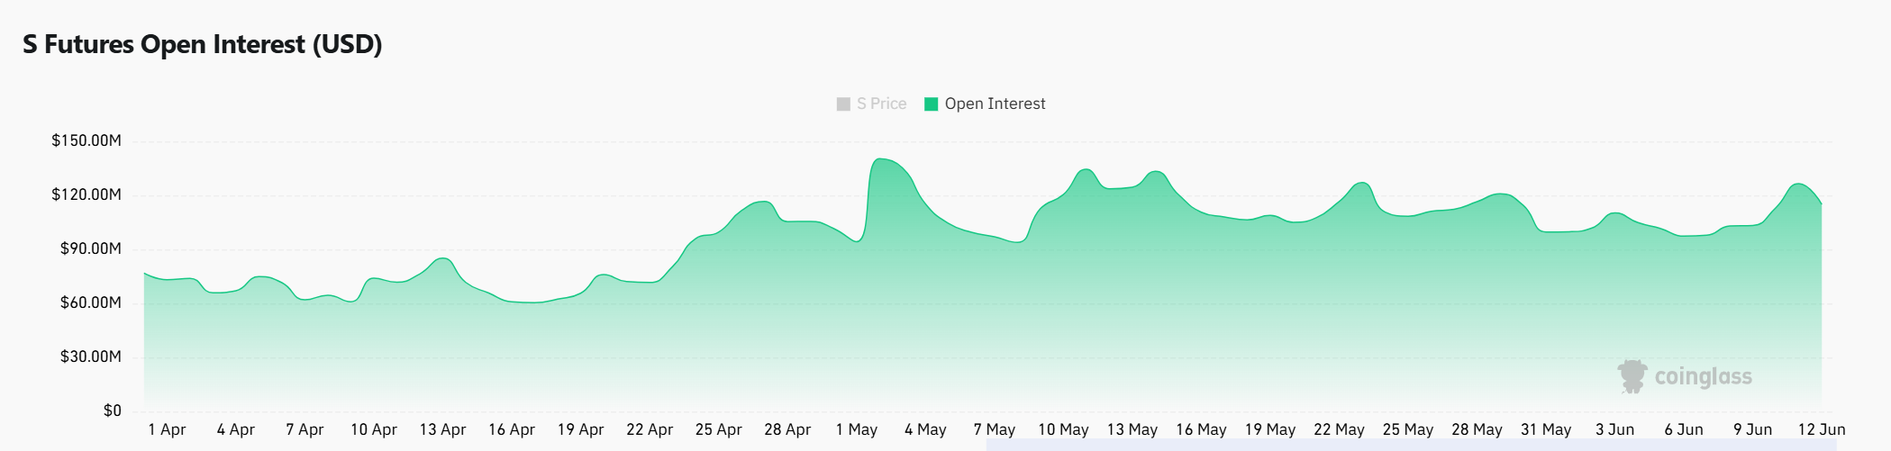
Task: Click the $150.00M axis label
Action: [x=86, y=140]
